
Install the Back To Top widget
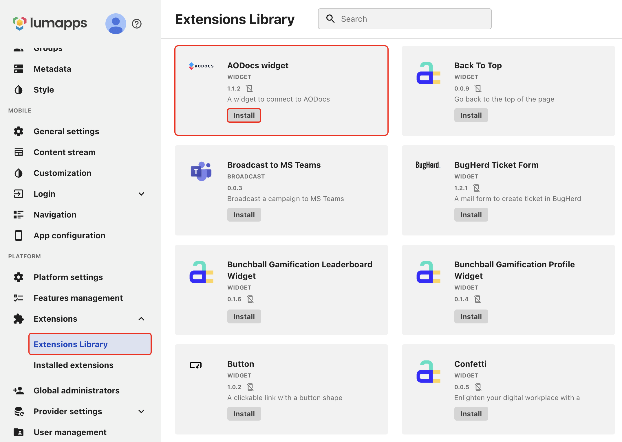pos(471,115)
